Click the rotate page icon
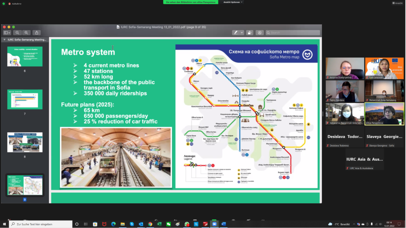 [249, 33]
